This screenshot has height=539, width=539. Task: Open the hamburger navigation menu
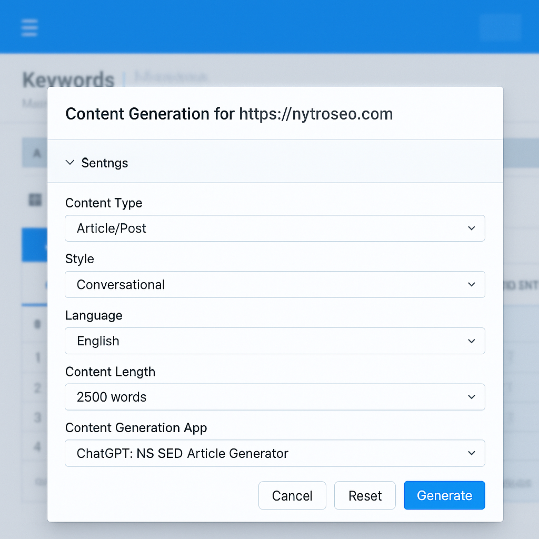29,27
